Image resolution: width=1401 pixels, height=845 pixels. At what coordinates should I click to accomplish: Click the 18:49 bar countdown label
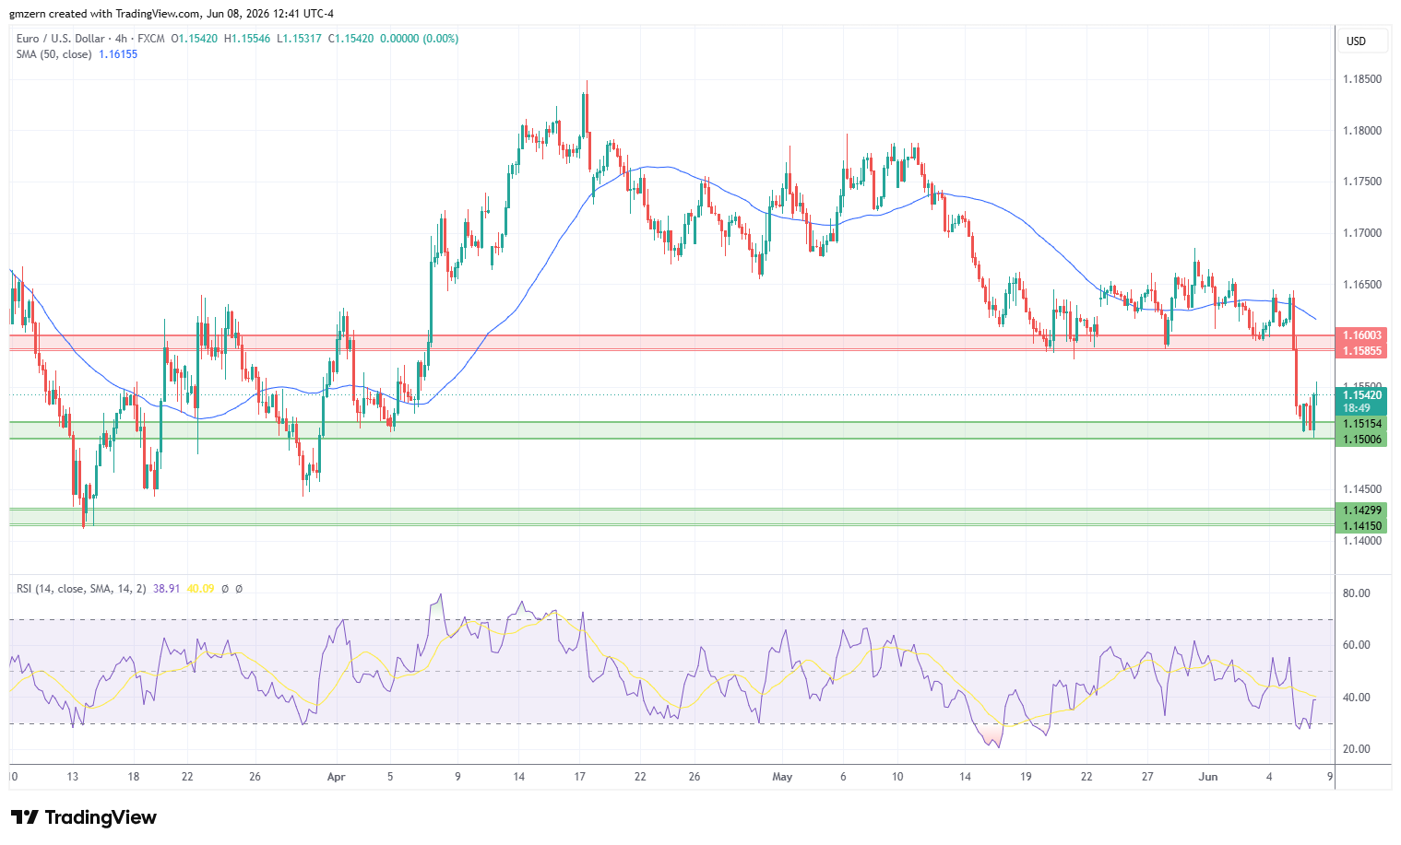[1356, 407]
